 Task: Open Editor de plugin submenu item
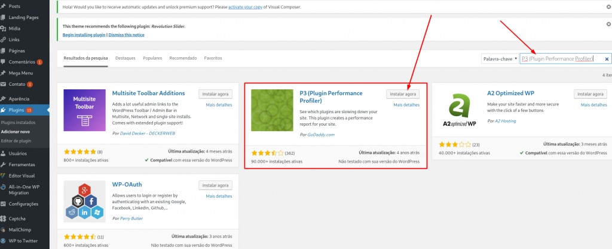click(16, 141)
